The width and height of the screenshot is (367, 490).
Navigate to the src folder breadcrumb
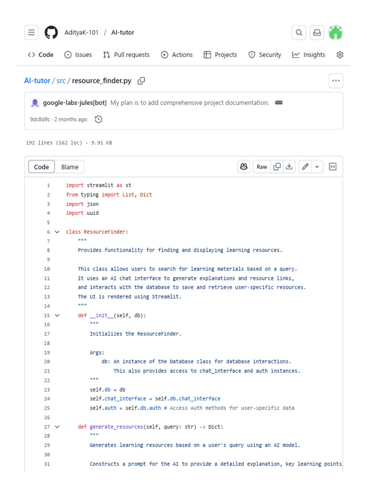tap(61, 80)
